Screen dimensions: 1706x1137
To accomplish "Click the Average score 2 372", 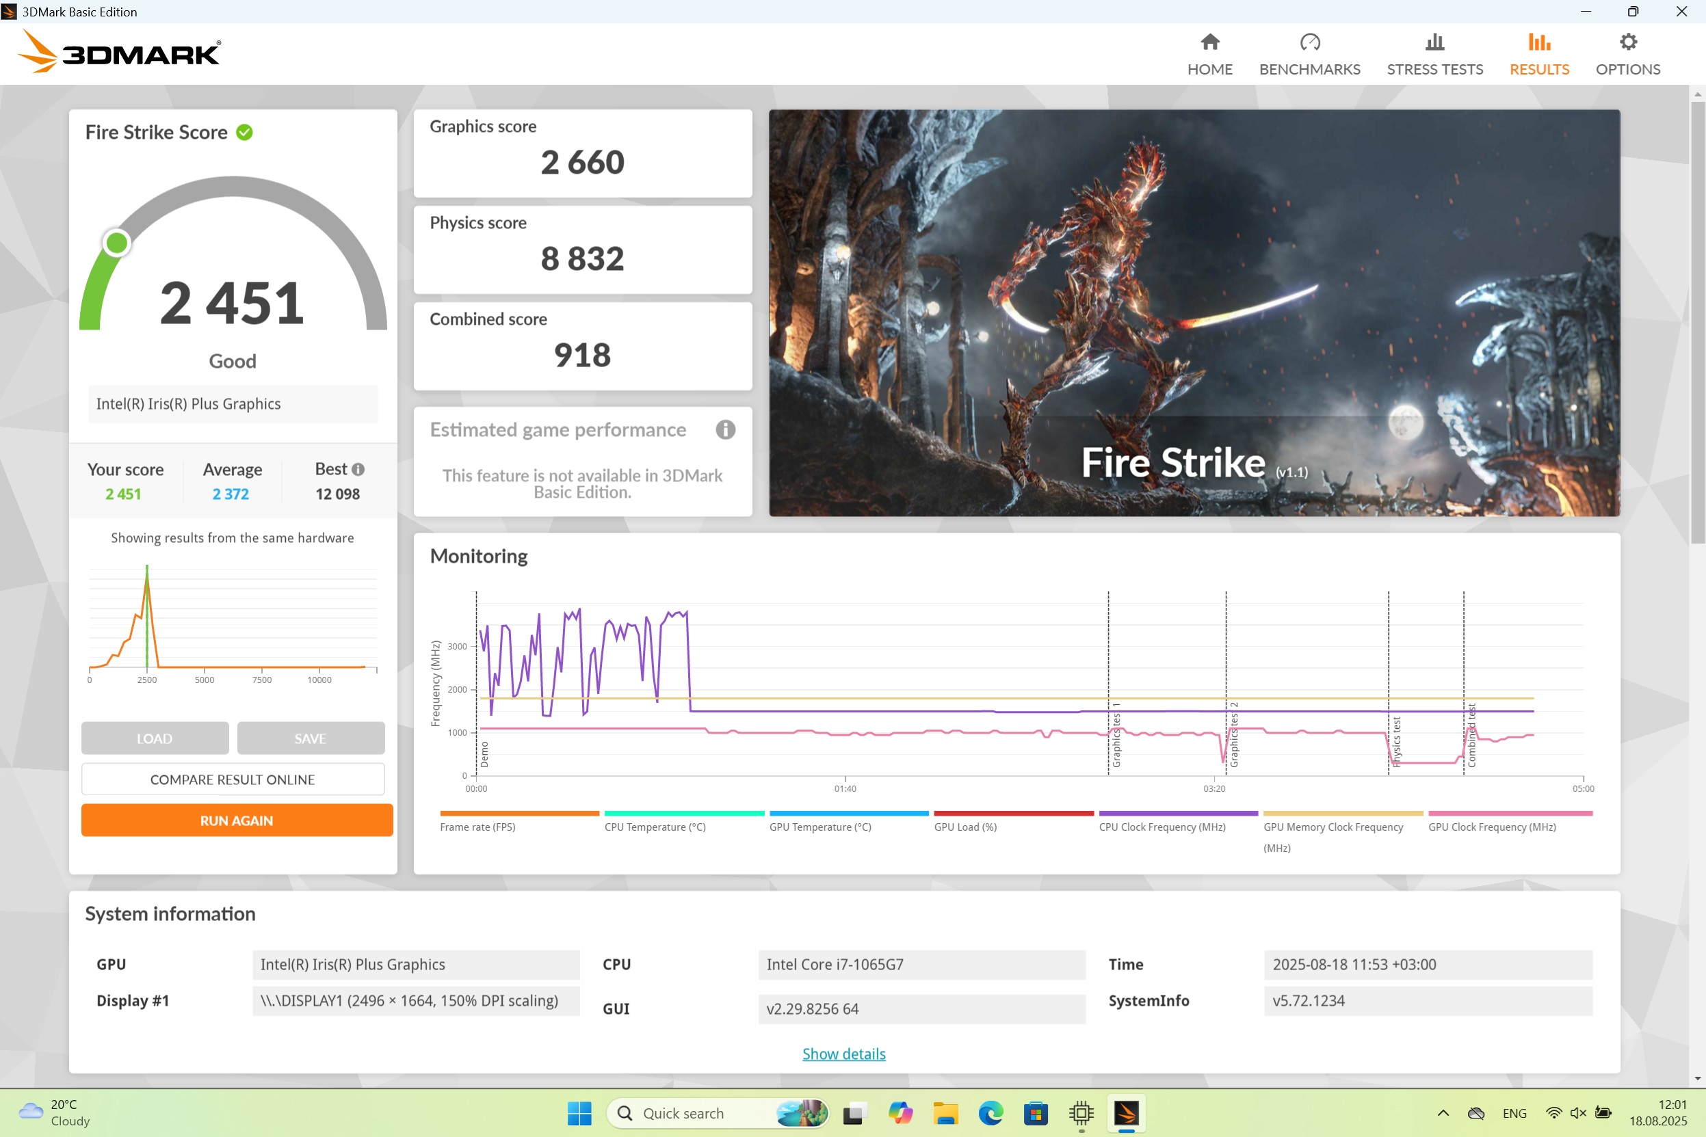I will pos(231,494).
